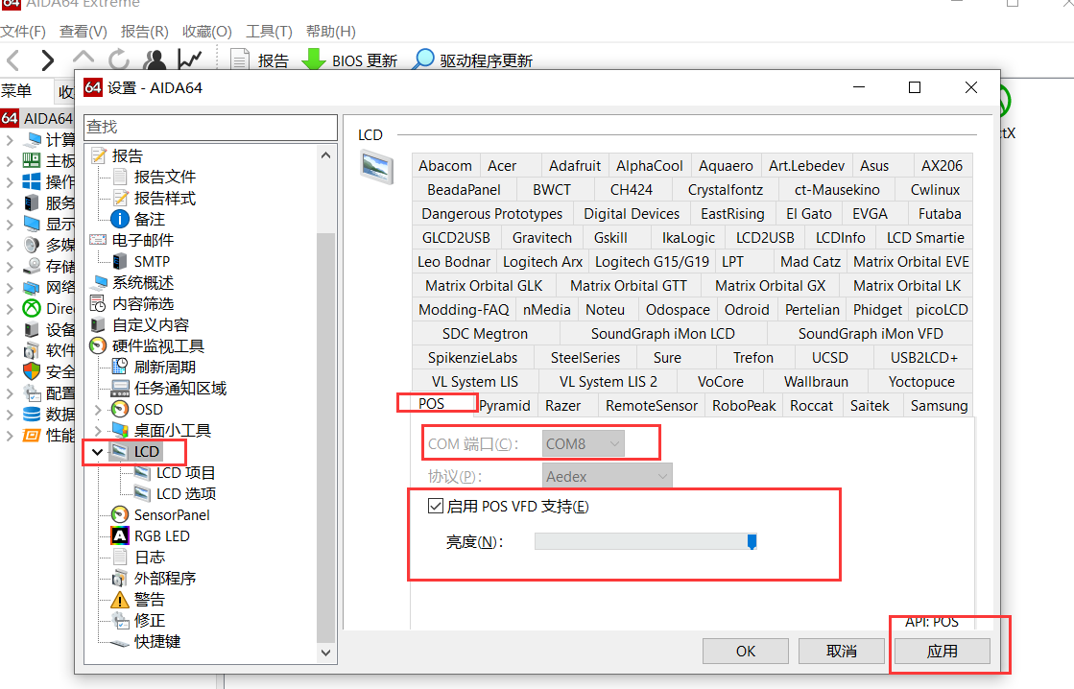Viewport: 1074px width, 689px height.
Task: Open the 查看(V) menu
Action: (x=83, y=32)
